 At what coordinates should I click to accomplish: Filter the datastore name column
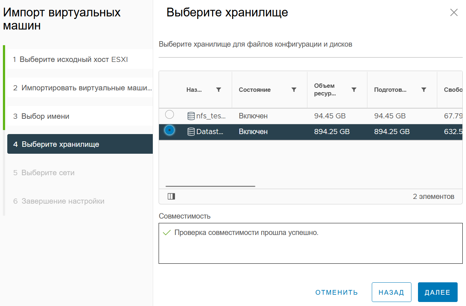[219, 90]
